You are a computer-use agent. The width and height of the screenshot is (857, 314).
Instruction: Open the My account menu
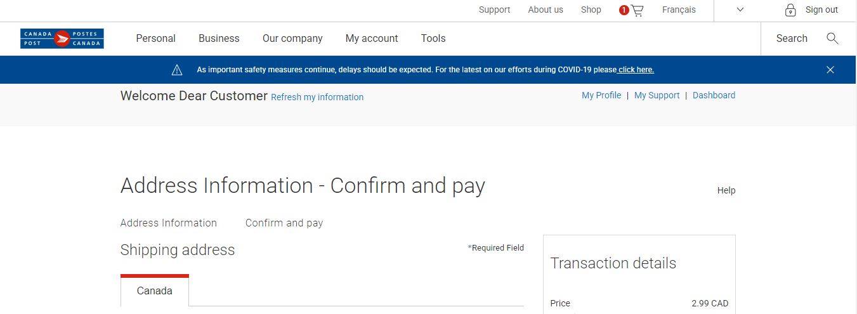point(372,39)
